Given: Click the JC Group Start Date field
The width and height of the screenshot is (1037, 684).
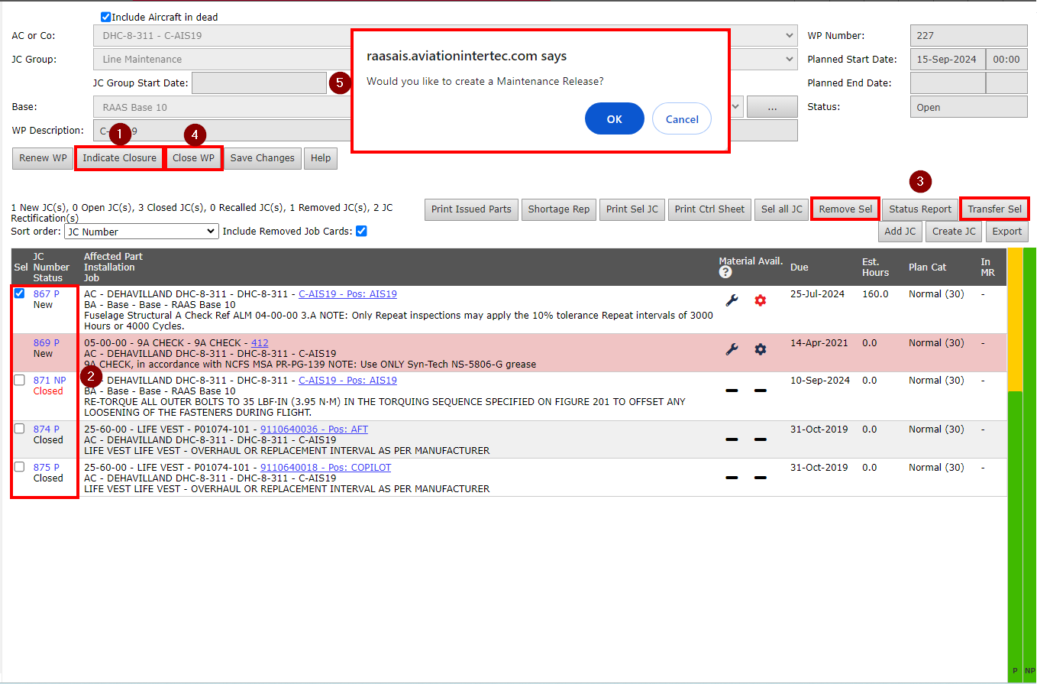Looking at the screenshot, I should [x=259, y=83].
